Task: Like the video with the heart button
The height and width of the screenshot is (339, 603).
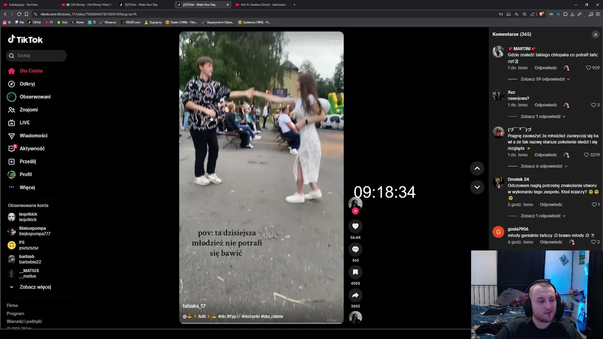Action: tap(355, 226)
